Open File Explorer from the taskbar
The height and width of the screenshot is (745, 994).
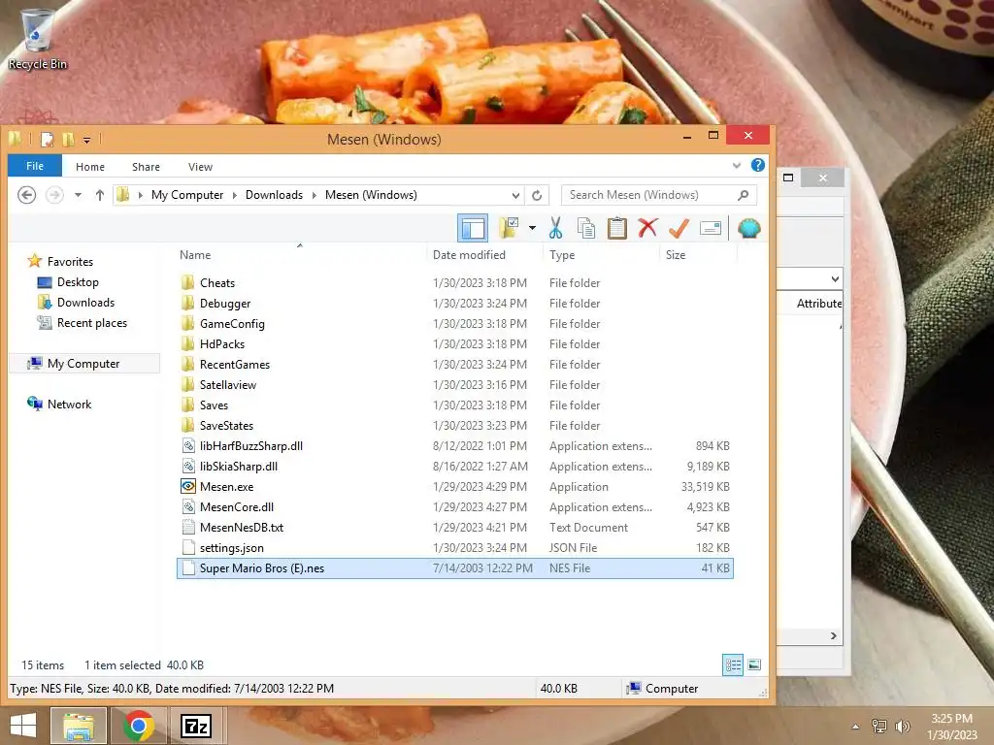[78, 726]
